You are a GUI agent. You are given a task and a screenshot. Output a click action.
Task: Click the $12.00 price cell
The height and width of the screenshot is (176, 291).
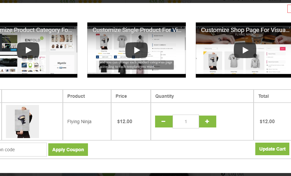[125, 122]
